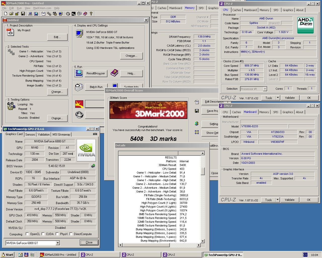Screen dimensions: 322x258
Task: Click the yellow question mark toolbar icon
Action: (x=91, y=14)
